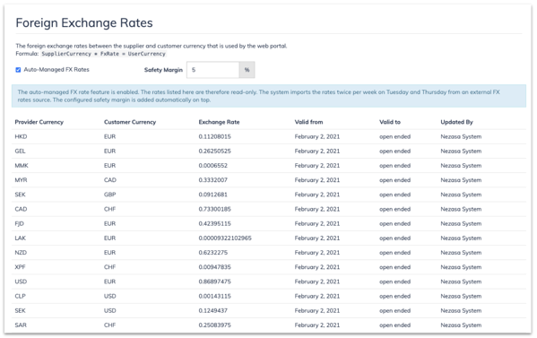Select the NZD provider currency cell
The image size is (537, 338).
click(x=21, y=253)
